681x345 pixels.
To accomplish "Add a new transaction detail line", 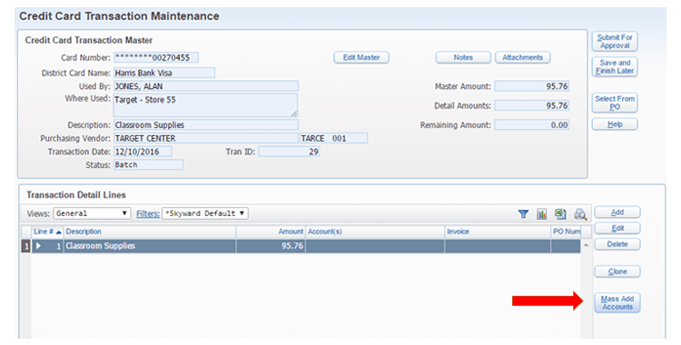I will coord(617,212).
